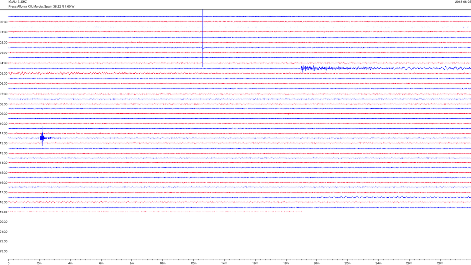
Task: Select the 6m axis tick label
Action: 101,263
